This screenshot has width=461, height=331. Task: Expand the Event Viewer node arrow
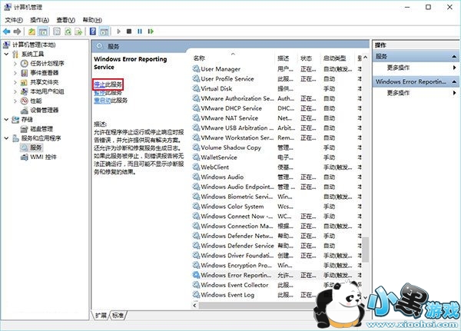[15, 73]
